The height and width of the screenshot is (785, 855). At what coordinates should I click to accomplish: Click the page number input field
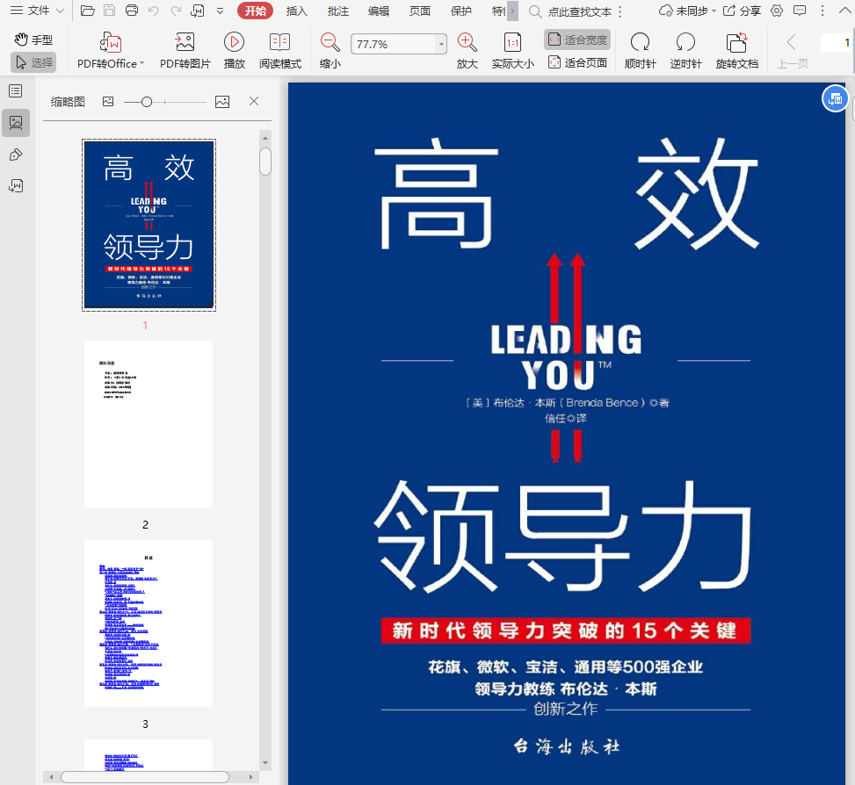point(836,42)
